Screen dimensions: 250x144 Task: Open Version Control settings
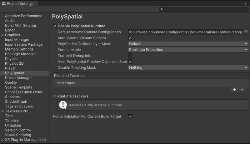click(18, 130)
